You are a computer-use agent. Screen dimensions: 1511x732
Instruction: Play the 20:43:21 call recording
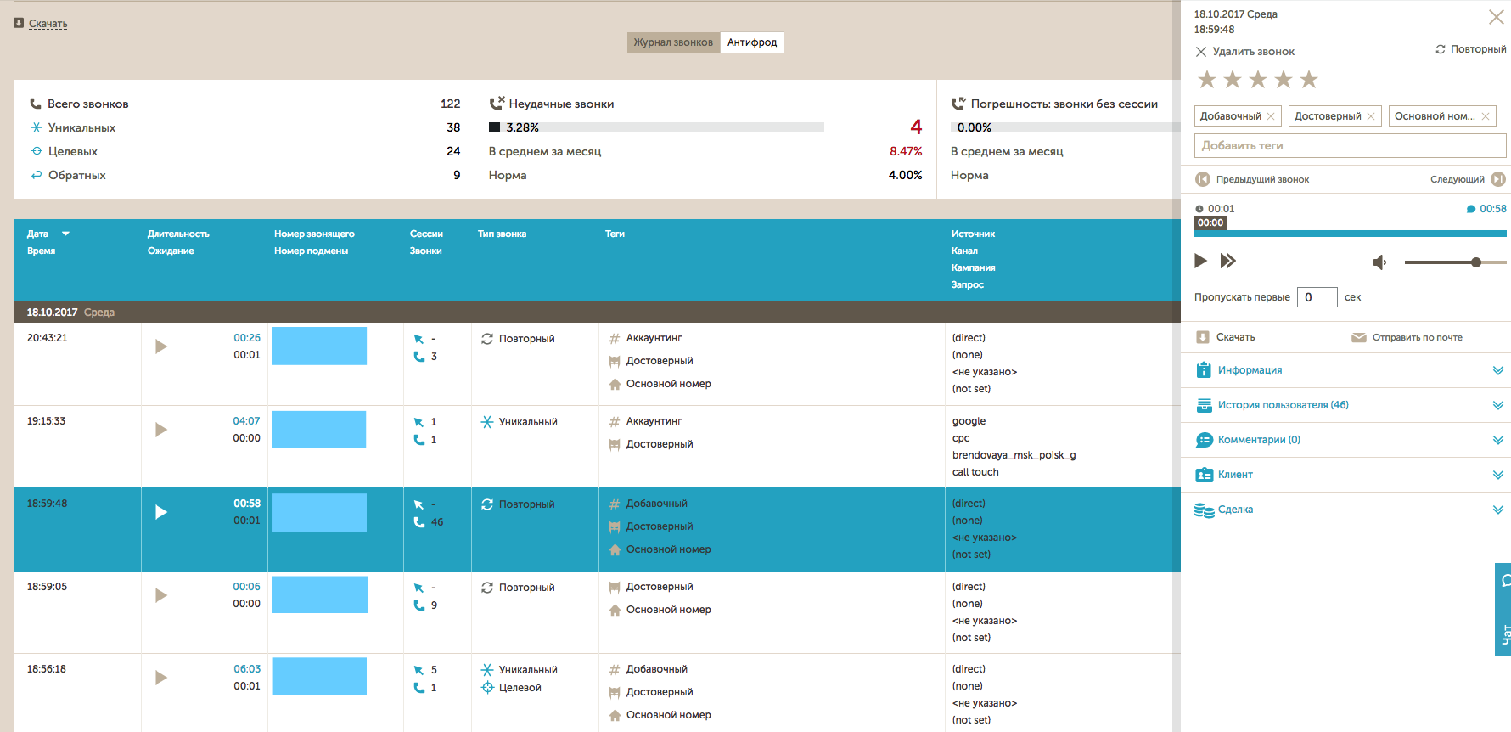(x=160, y=346)
